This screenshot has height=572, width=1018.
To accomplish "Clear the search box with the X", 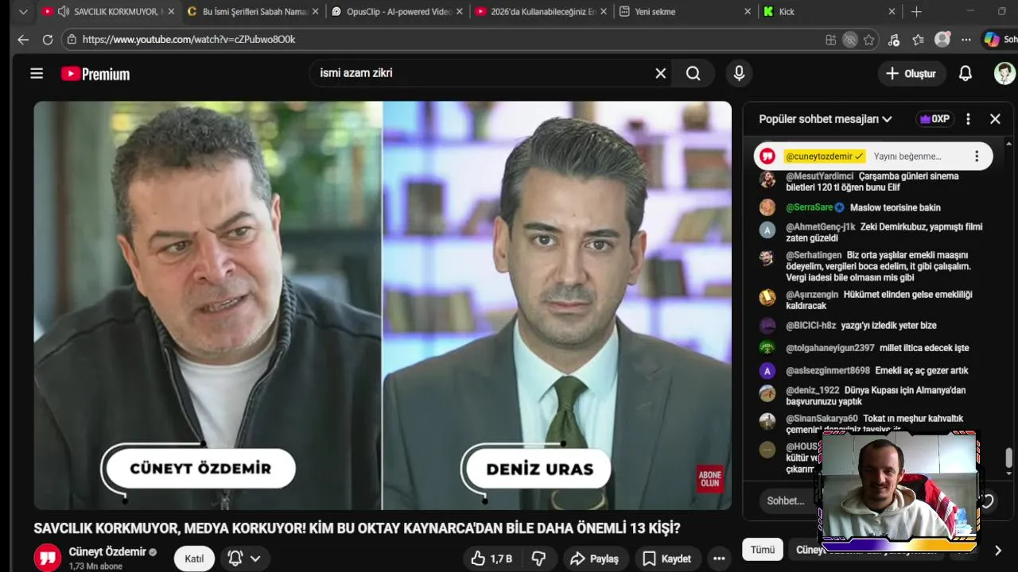I will pyautogui.click(x=660, y=73).
